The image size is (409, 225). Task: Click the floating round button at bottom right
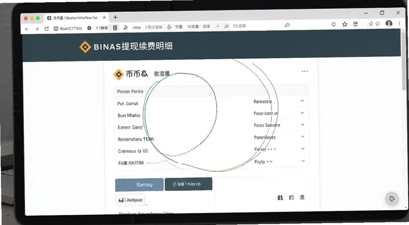pos(392,198)
